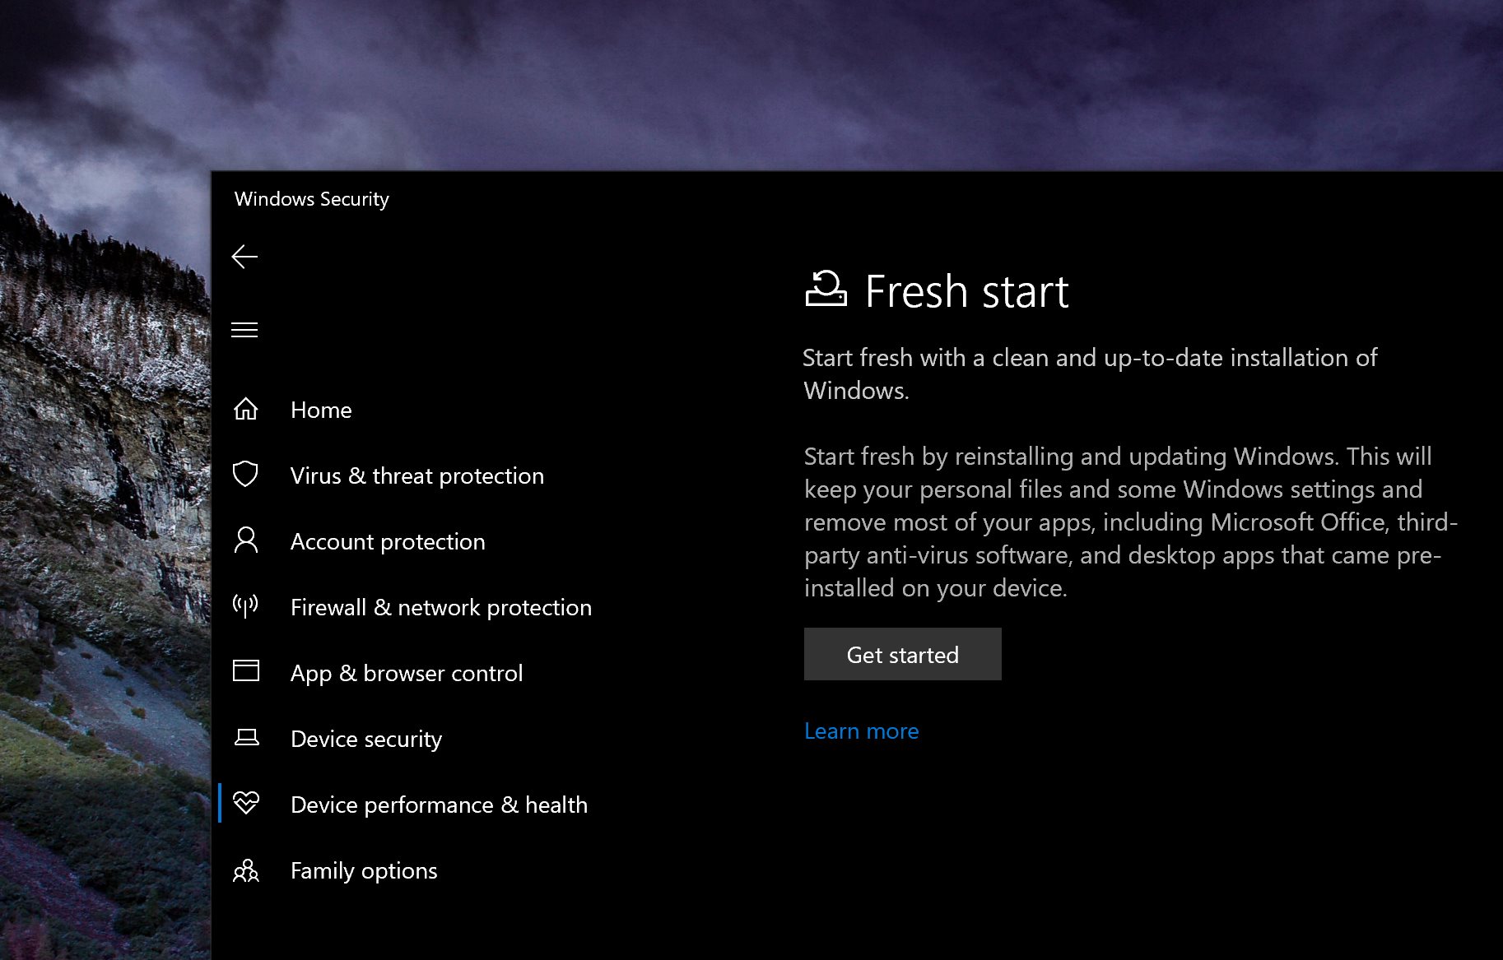Click the laptop icon for device security
The image size is (1503, 960).
click(x=246, y=738)
